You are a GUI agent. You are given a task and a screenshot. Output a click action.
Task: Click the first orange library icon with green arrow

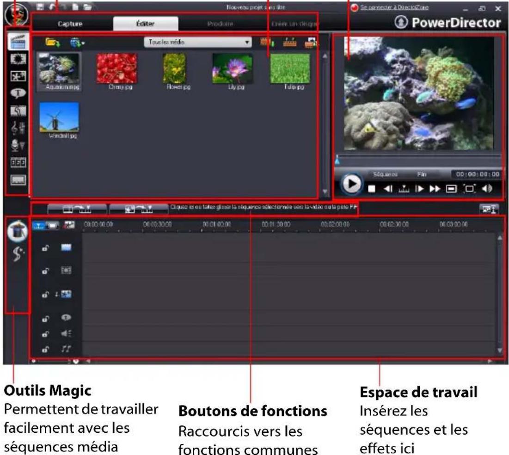pyautogui.click(x=267, y=42)
